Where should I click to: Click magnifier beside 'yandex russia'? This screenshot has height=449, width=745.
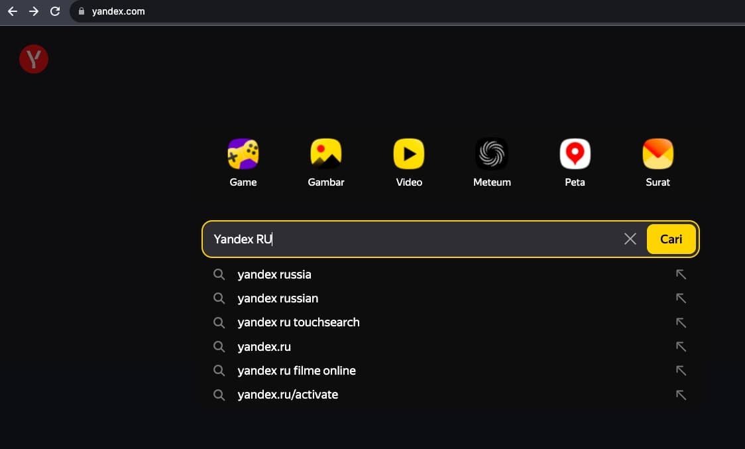tap(219, 275)
